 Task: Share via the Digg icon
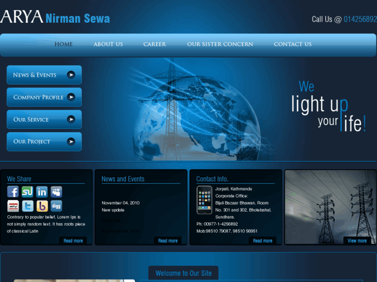click(56, 206)
